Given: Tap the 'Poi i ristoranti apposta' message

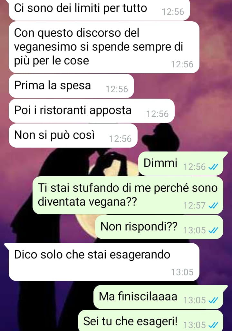Looking at the screenshot, I should 92,111.
